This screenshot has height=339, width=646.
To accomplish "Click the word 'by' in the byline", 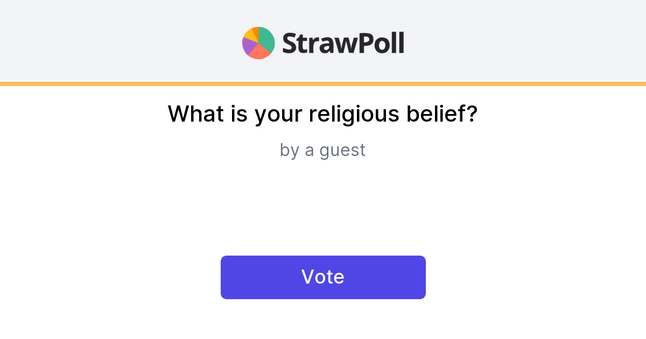I will point(289,150).
